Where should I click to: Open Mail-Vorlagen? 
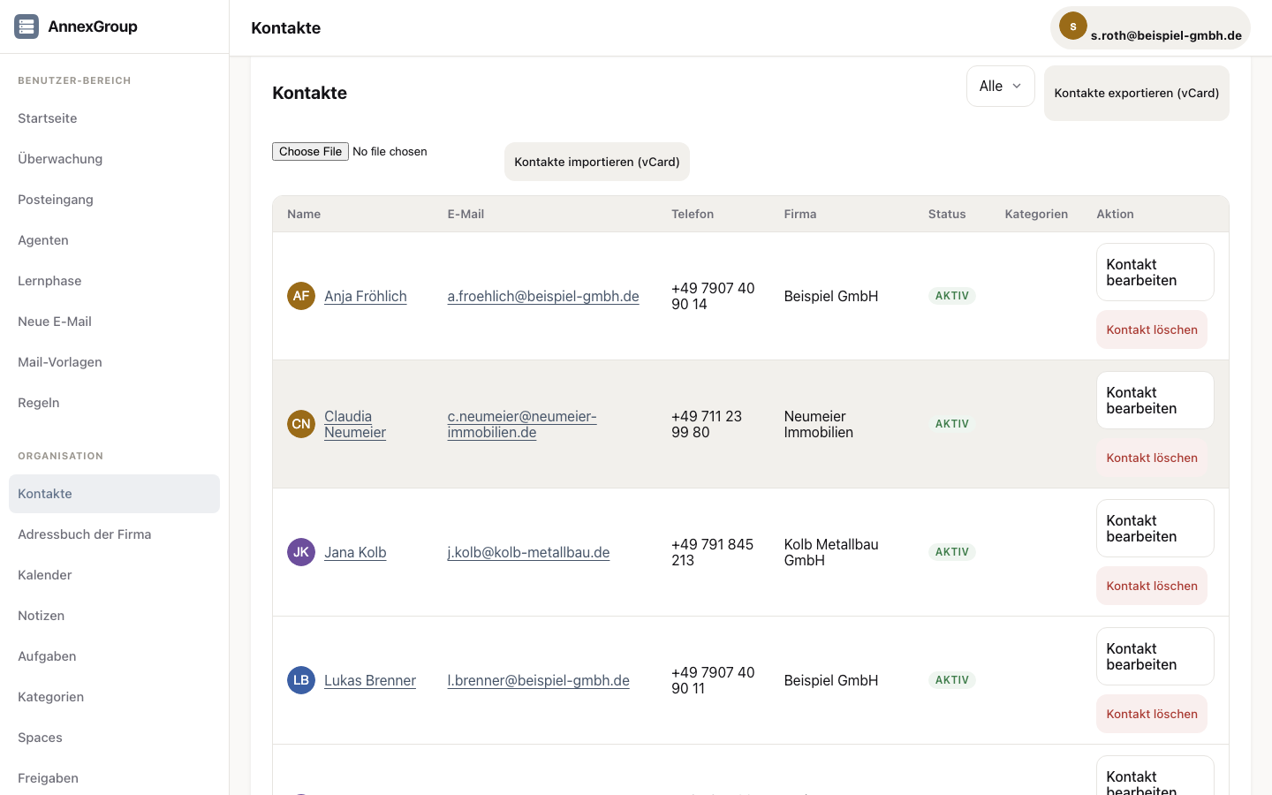114,362
